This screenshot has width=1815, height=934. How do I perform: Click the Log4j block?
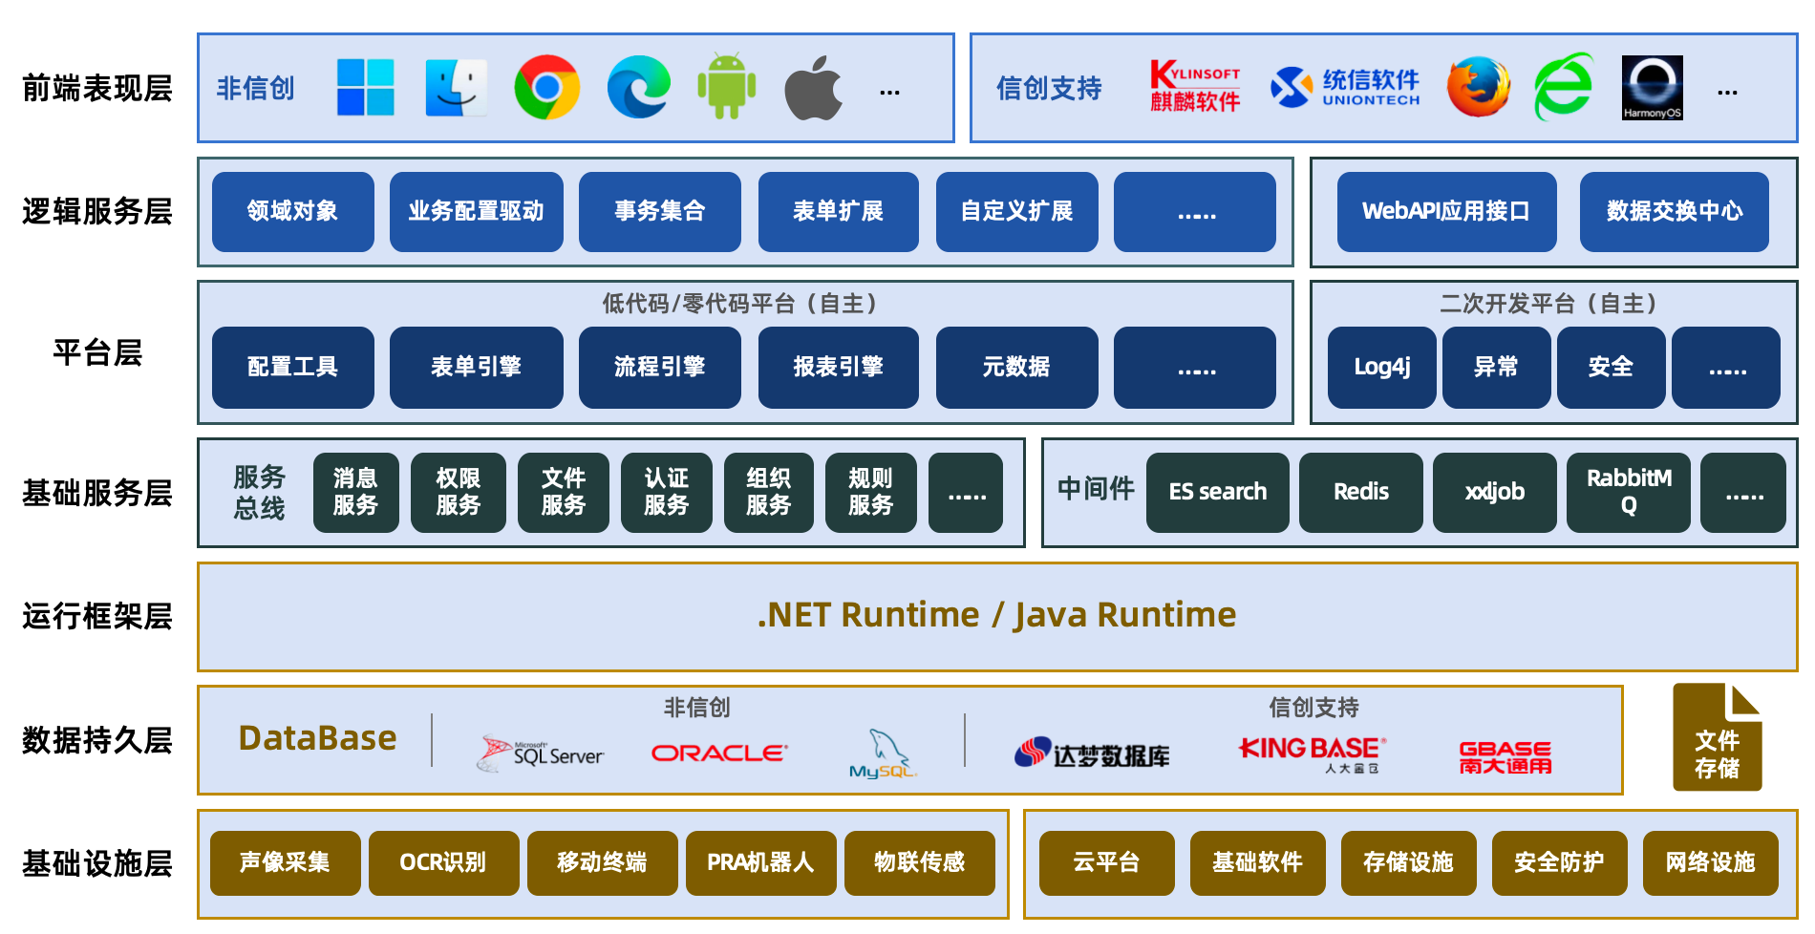pyautogui.click(x=1381, y=368)
